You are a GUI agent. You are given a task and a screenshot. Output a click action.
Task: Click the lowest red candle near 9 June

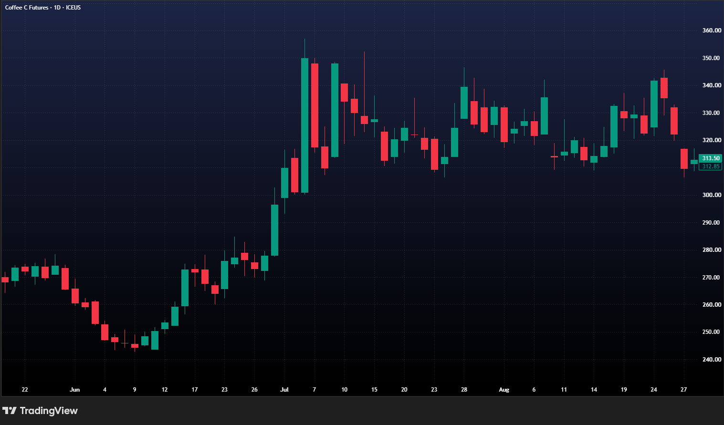click(x=135, y=345)
